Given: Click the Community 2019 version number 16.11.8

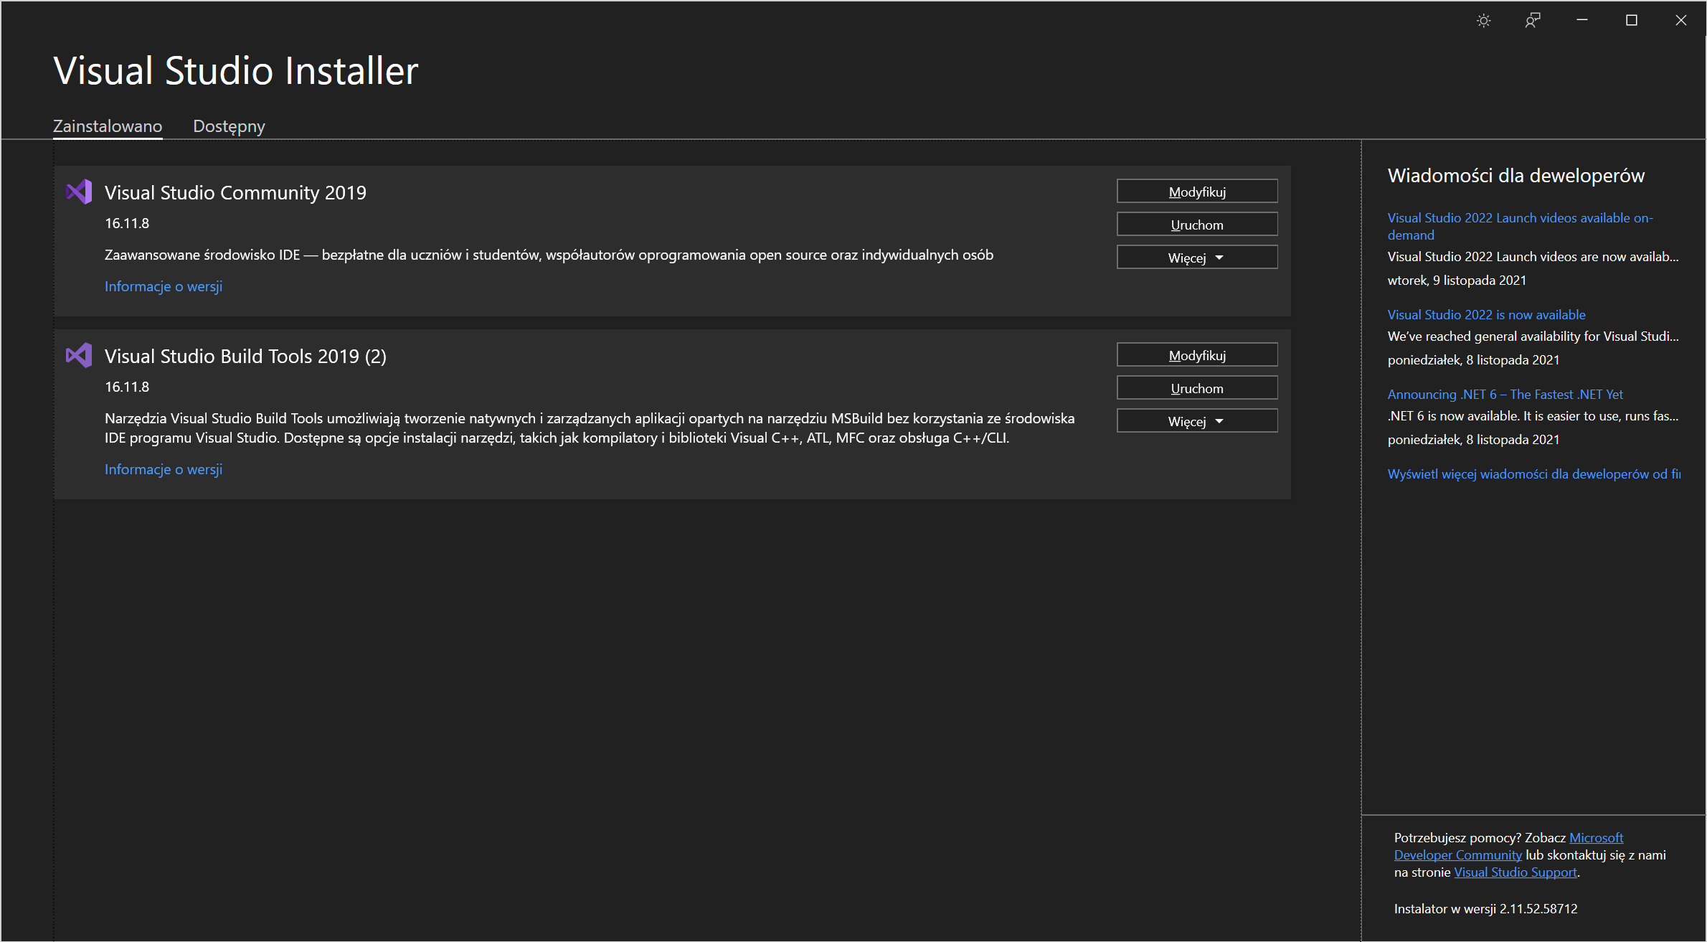Looking at the screenshot, I should point(127,223).
